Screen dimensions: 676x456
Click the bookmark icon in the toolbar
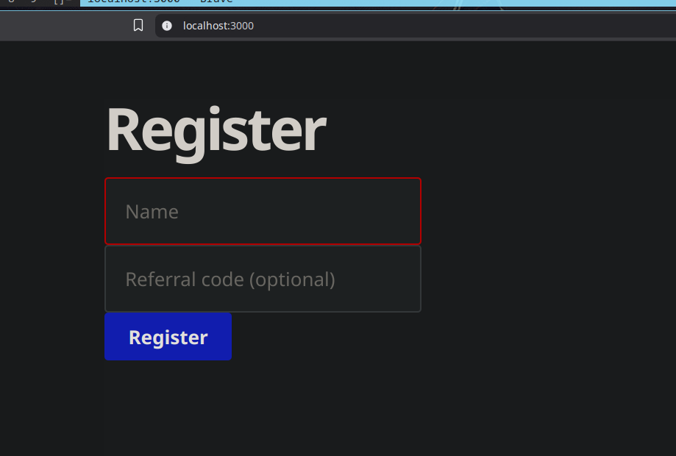pos(138,26)
